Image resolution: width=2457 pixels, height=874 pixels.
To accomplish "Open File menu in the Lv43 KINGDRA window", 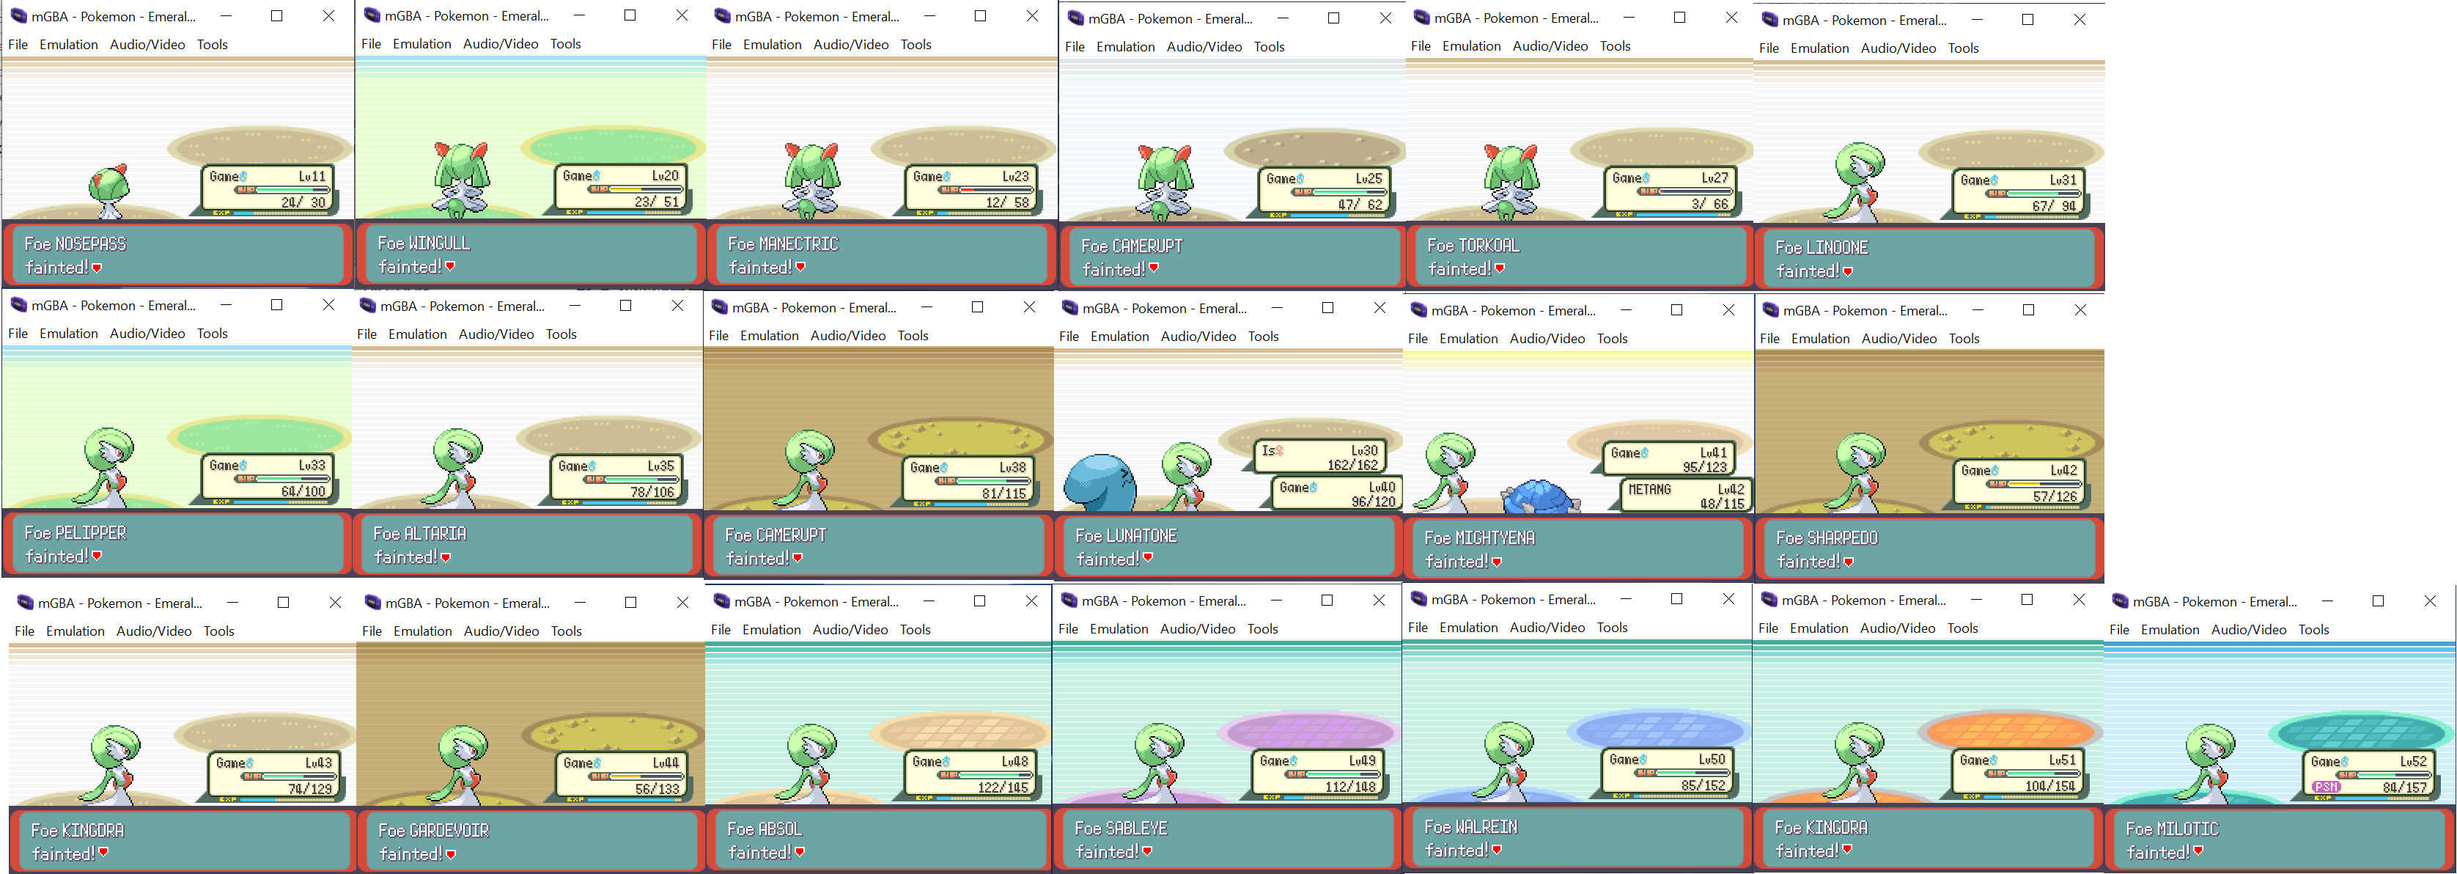I will coord(25,631).
